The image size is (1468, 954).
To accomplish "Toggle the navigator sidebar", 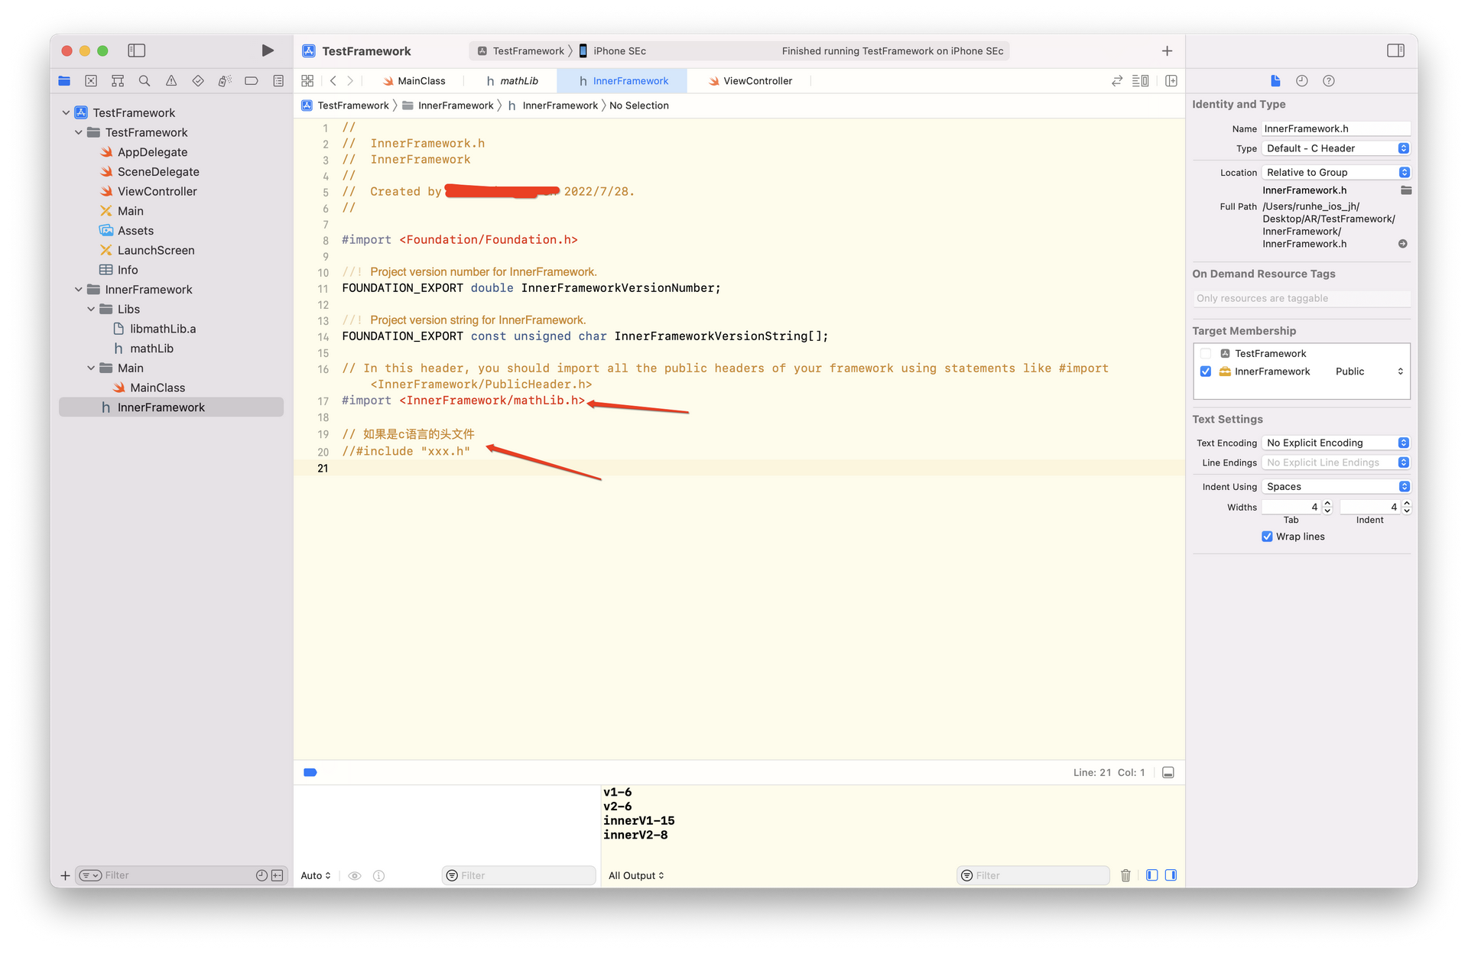I will pos(137,50).
